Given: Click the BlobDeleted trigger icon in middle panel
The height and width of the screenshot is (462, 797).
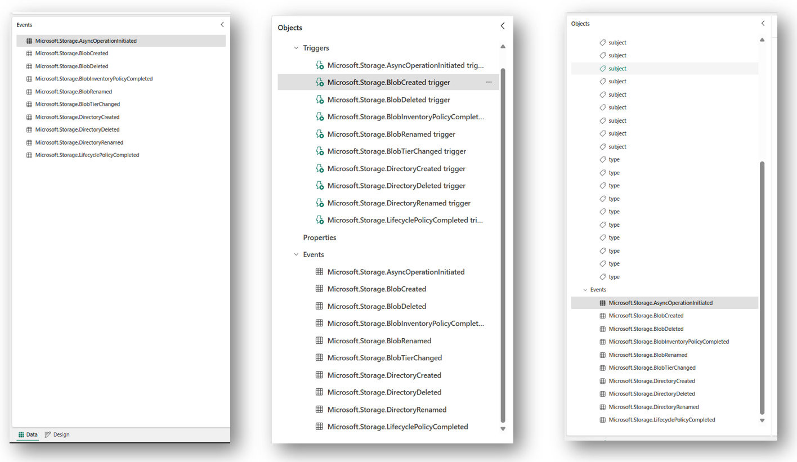Looking at the screenshot, I should [x=320, y=100].
